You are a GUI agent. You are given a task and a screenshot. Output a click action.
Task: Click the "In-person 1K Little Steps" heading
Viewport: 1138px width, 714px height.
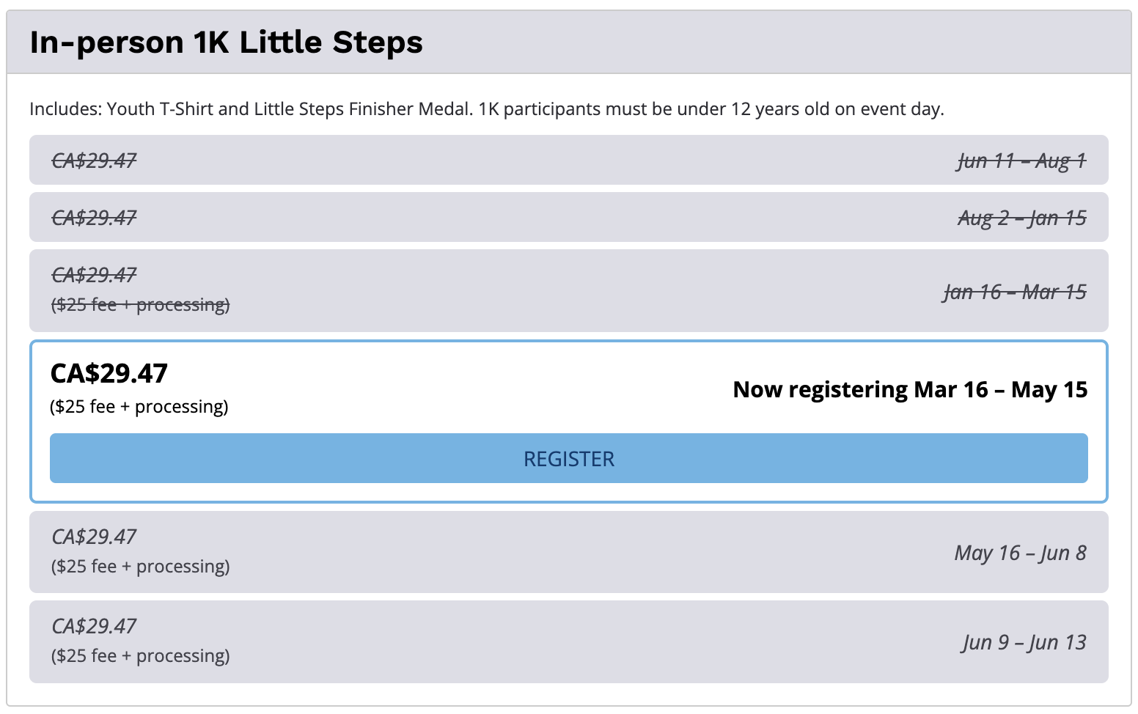226,43
